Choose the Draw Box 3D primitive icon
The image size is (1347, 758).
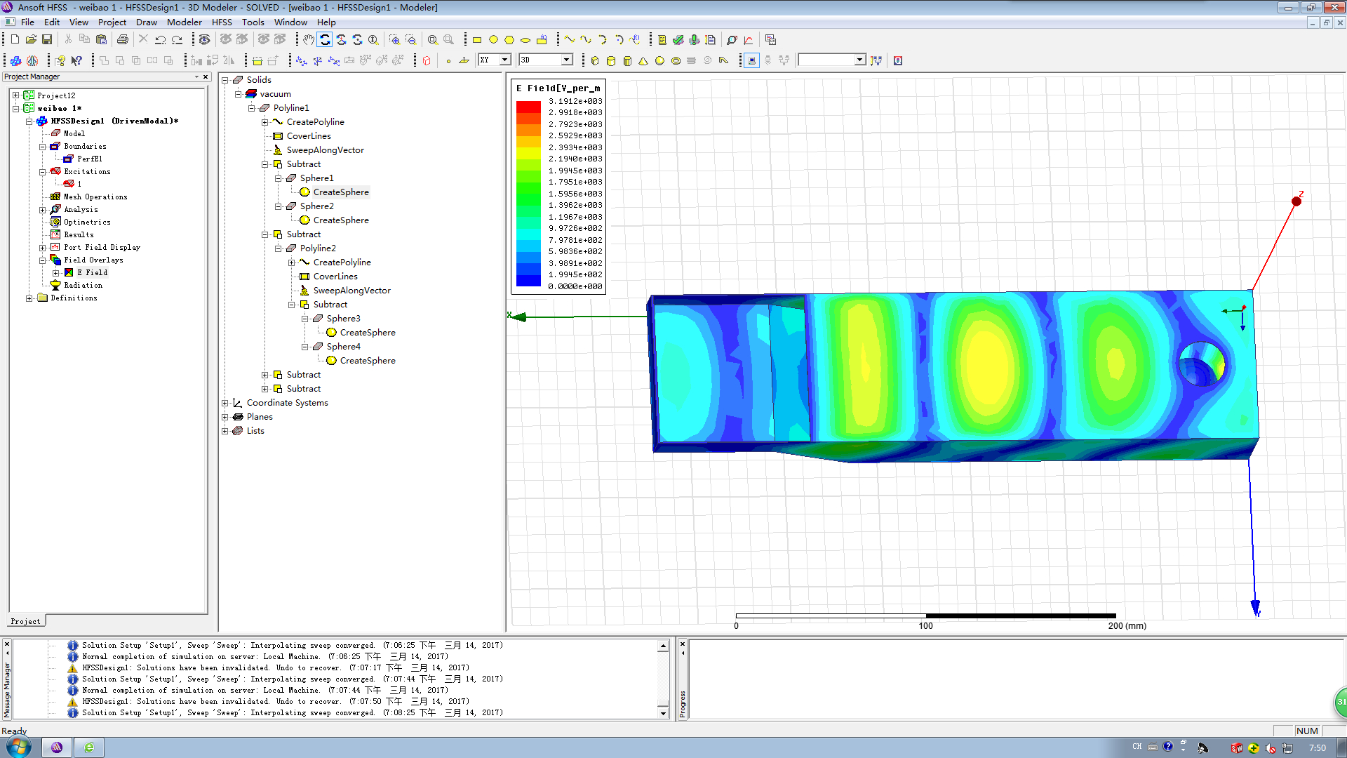pyautogui.click(x=595, y=60)
